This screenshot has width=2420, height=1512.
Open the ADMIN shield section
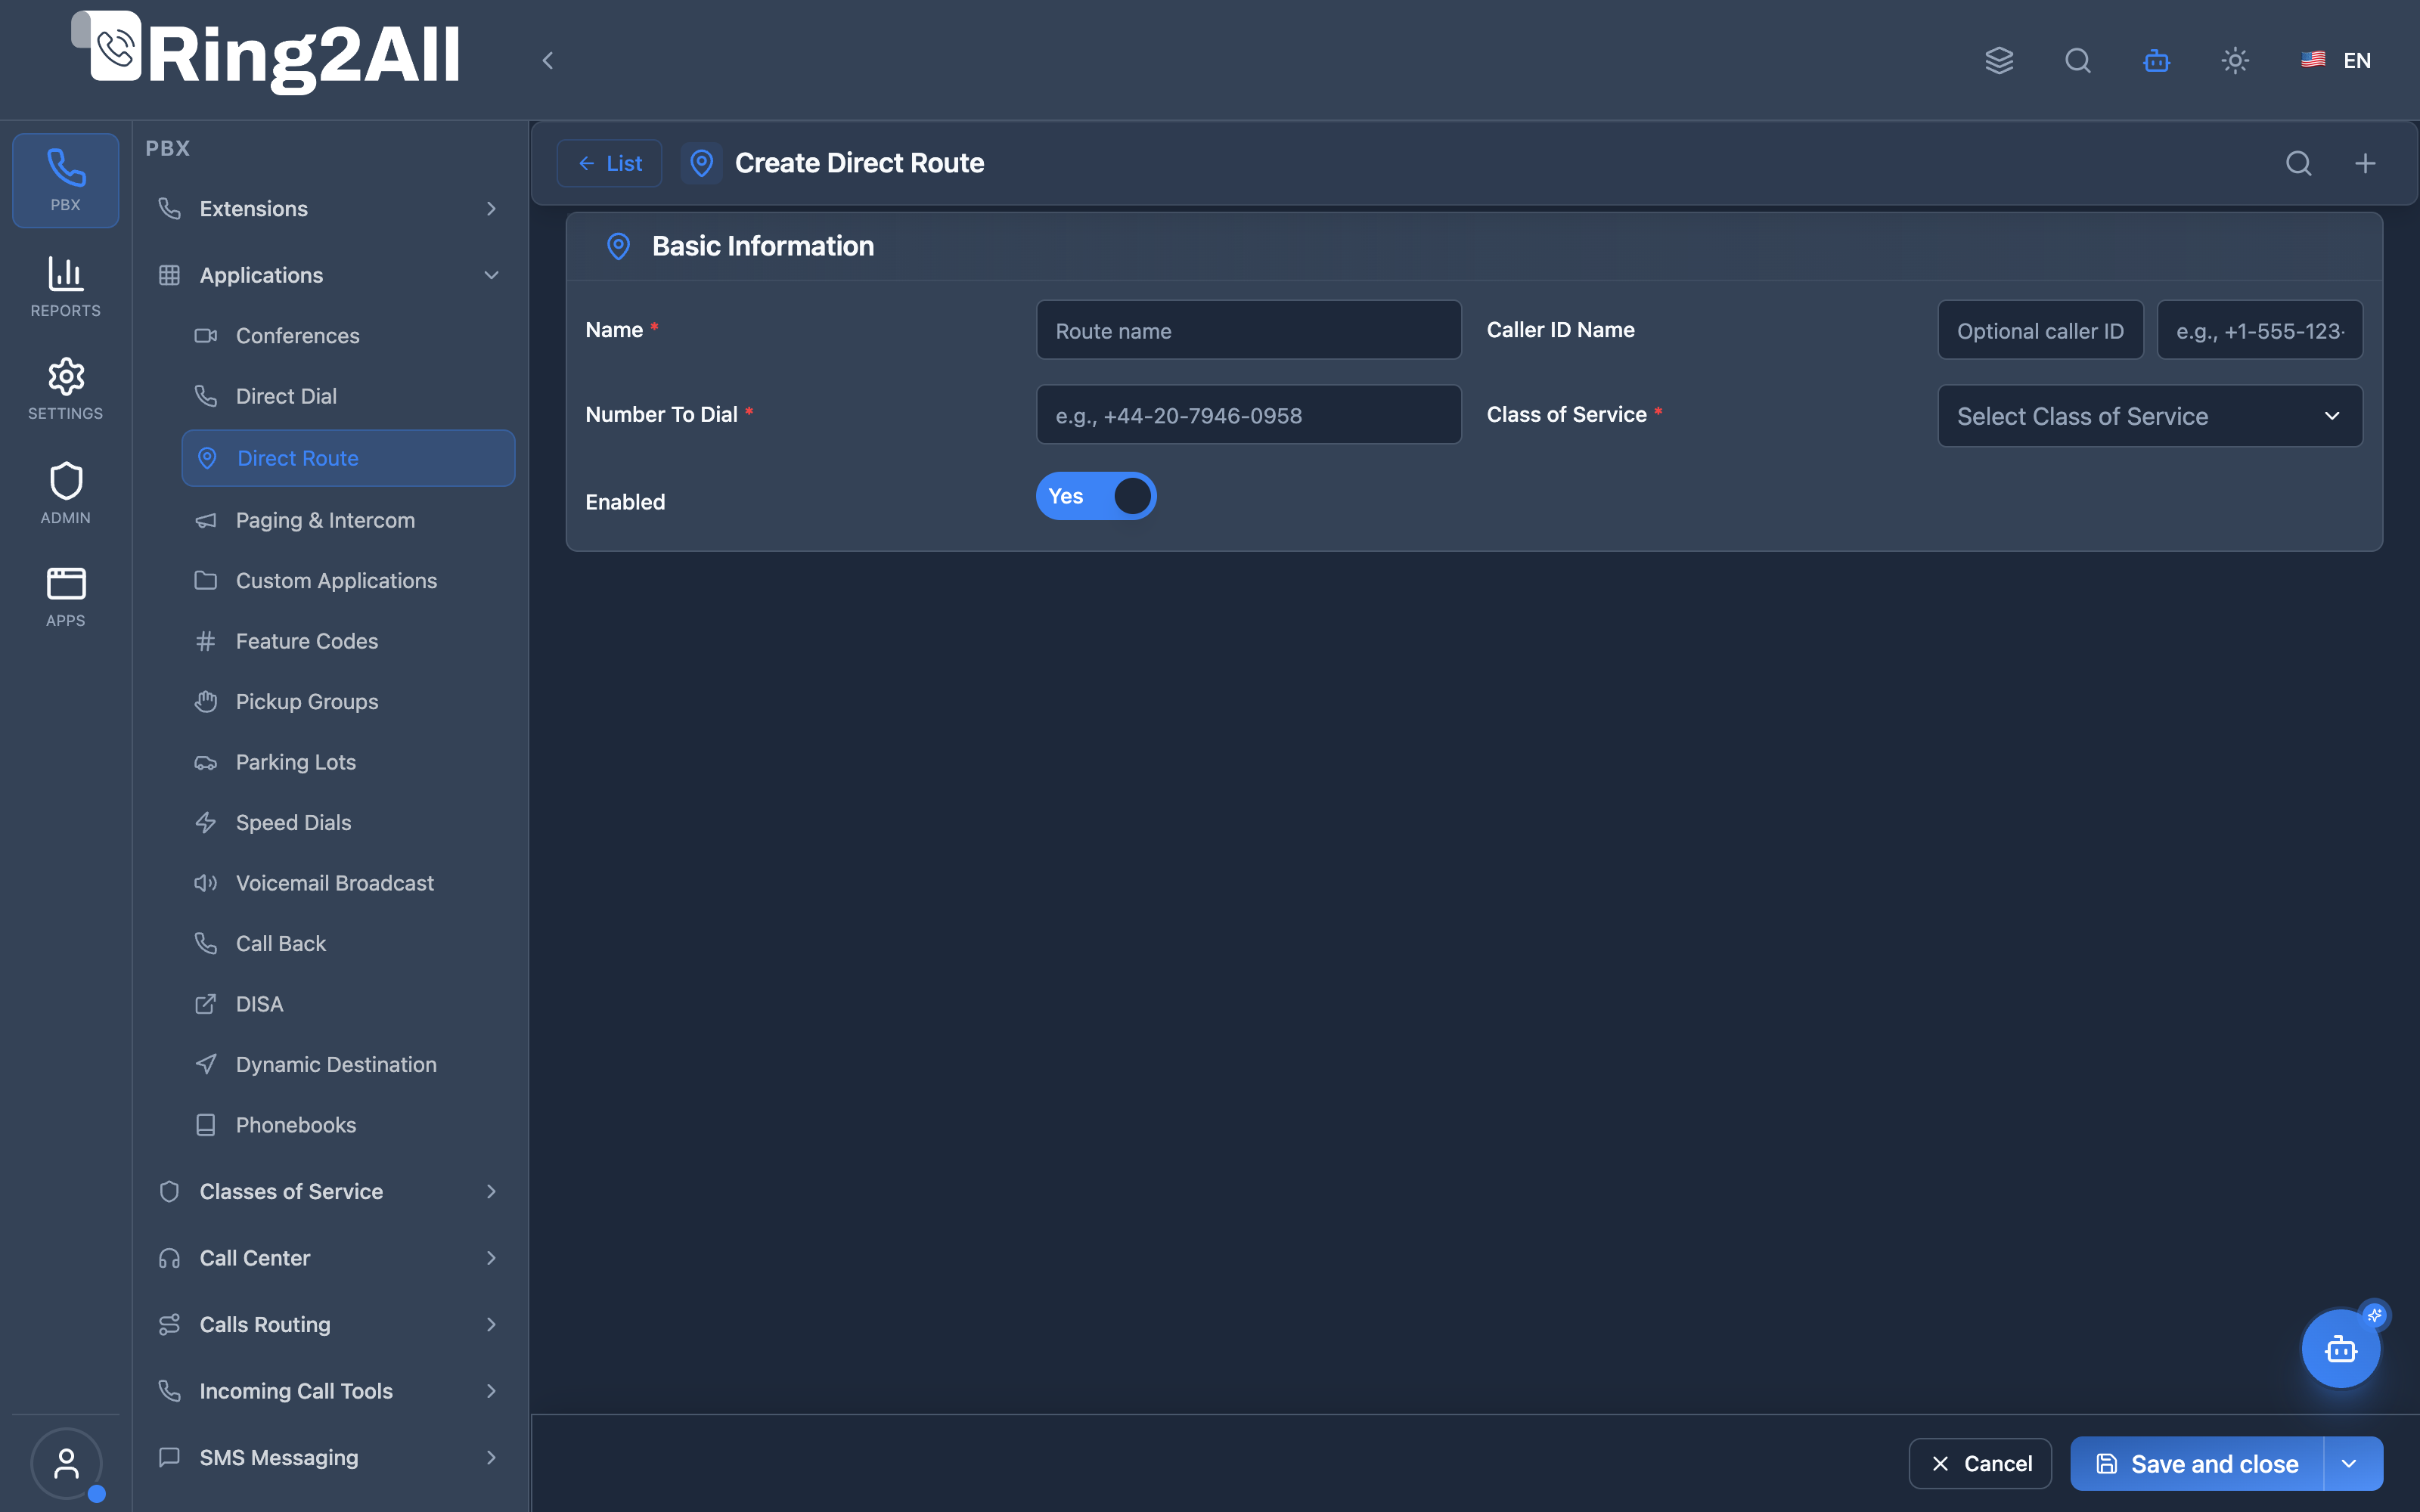click(x=66, y=493)
